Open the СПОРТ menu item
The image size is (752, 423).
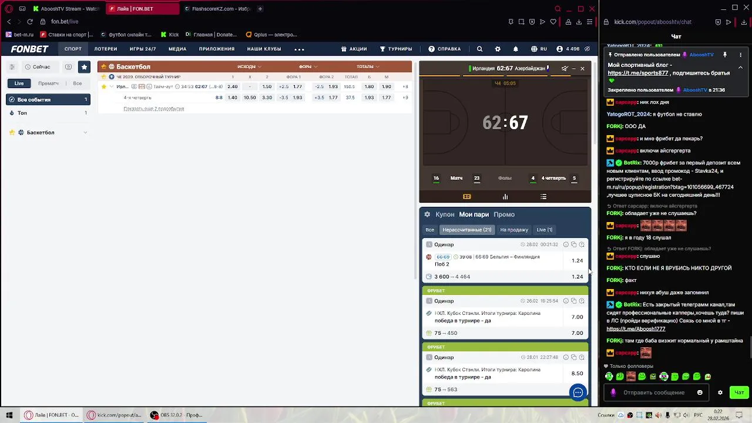pyautogui.click(x=73, y=49)
